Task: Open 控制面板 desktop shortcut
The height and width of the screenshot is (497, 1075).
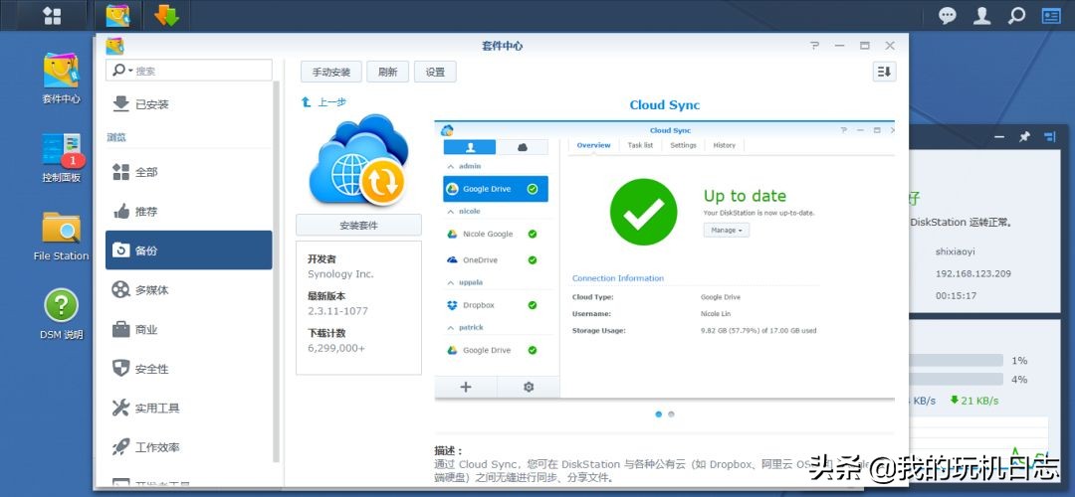Action: coord(61,157)
